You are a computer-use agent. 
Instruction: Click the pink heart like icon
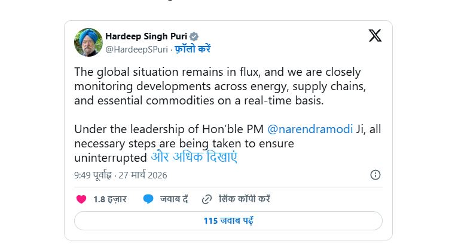pyautogui.click(x=81, y=199)
